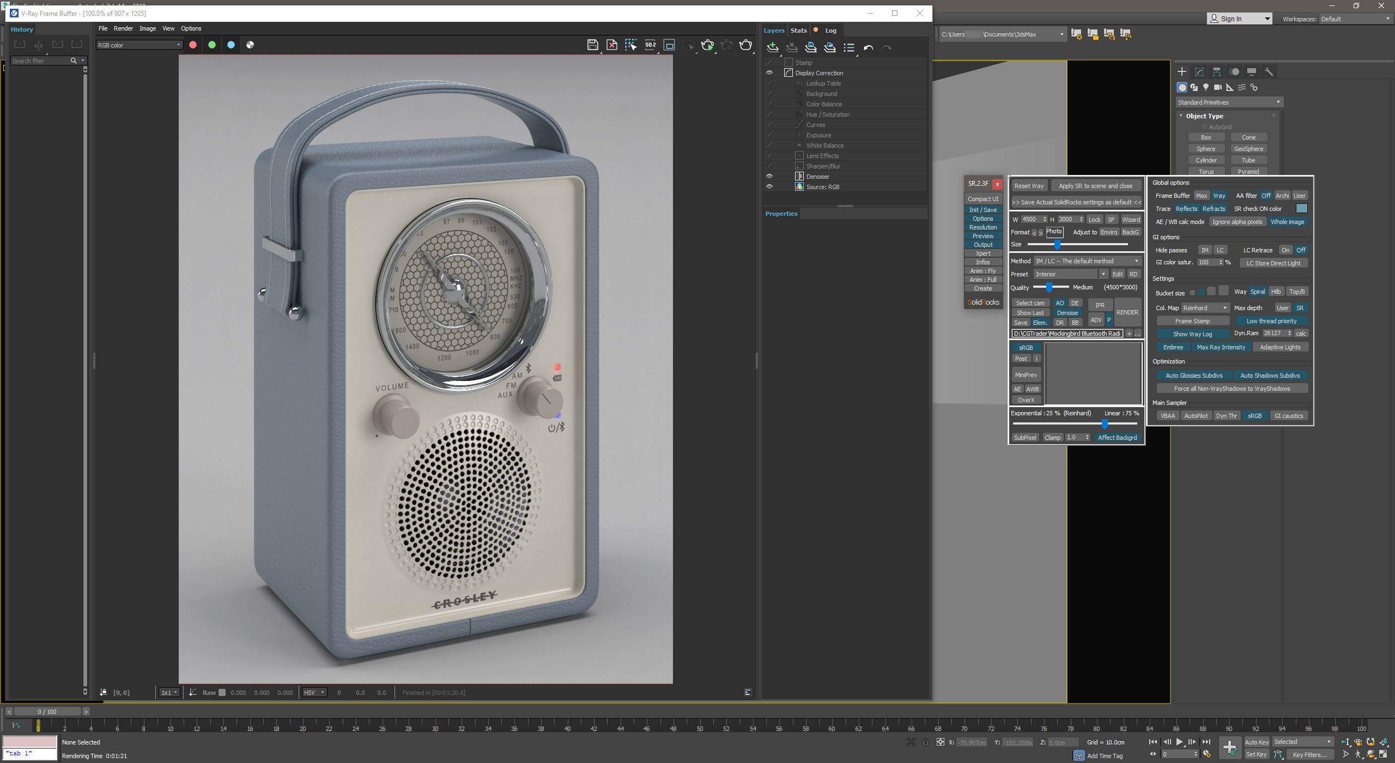The image size is (1395, 763).
Task: Adjust the Quality slider in SolidRocks
Action: click(x=1050, y=287)
